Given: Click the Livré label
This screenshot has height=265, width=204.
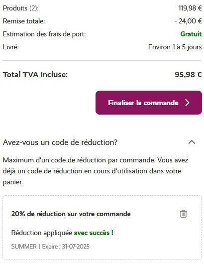Looking at the screenshot, I should pyautogui.click(x=11, y=47).
